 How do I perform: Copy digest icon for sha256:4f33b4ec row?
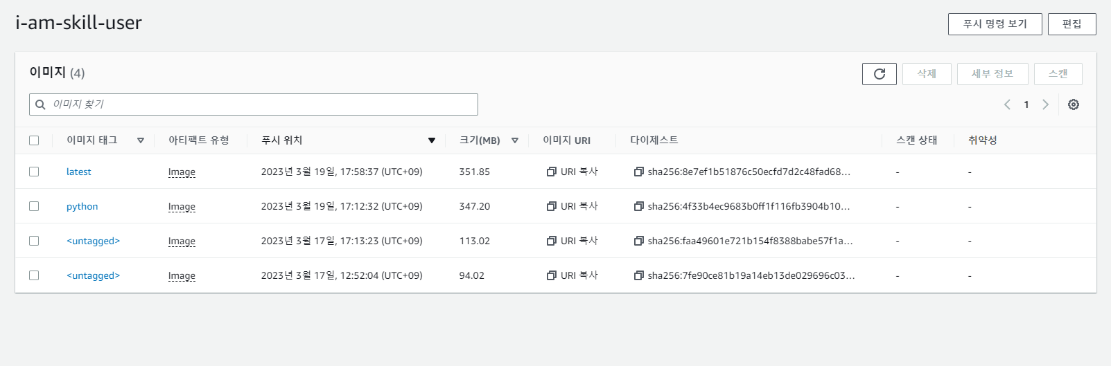(639, 206)
